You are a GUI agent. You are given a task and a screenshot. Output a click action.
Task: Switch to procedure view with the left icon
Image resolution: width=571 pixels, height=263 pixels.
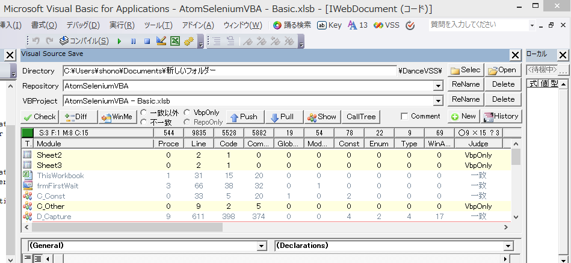[27, 259]
